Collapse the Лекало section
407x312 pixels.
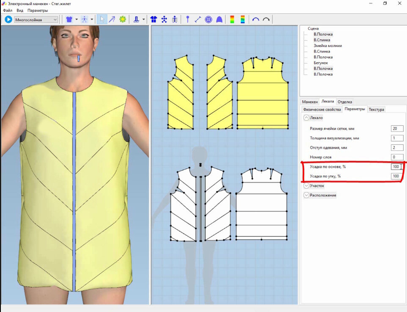click(306, 118)
